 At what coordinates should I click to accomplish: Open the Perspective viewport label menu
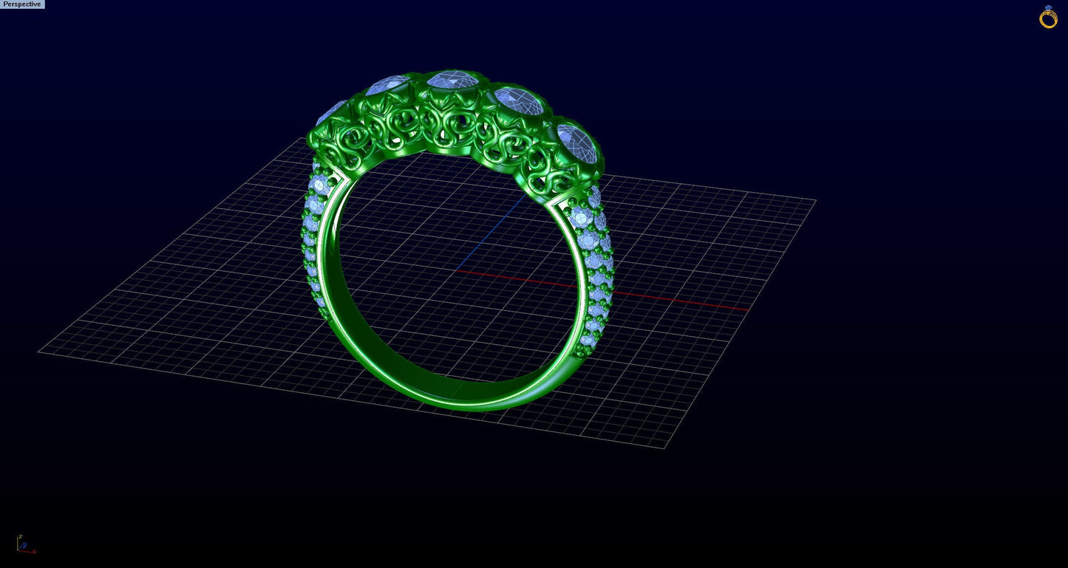22,4
